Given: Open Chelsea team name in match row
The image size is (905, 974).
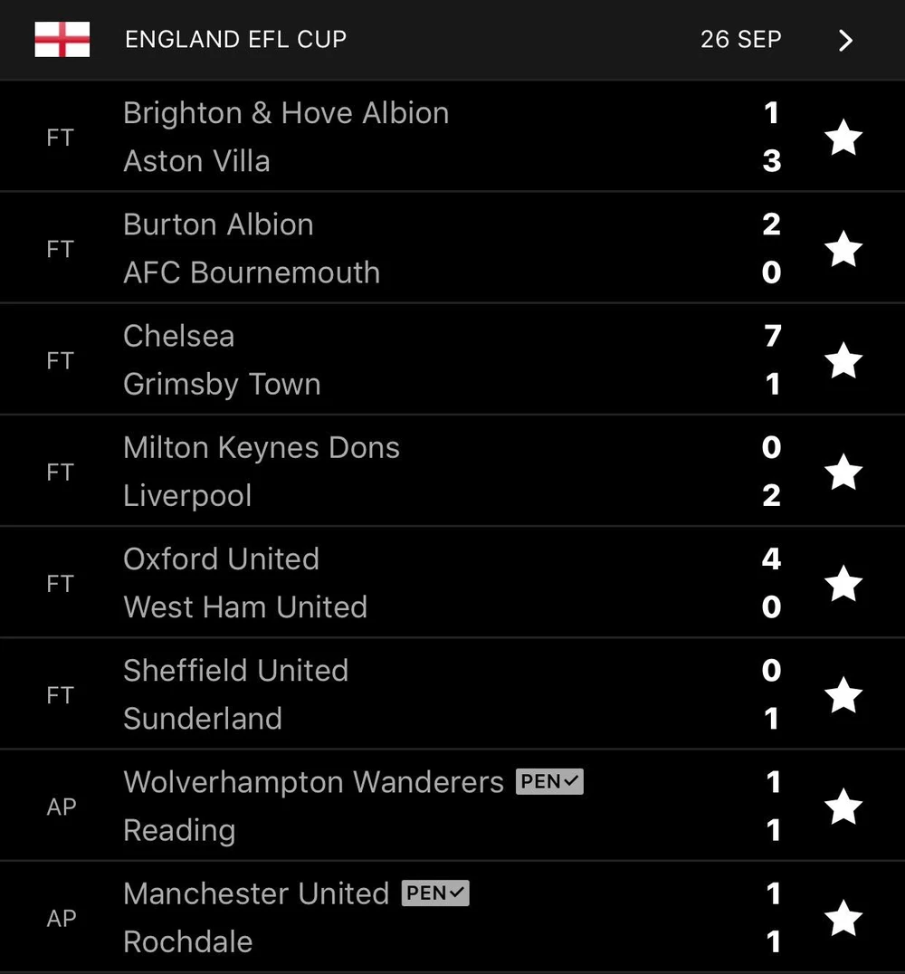Looking at the screenshot, I should pos(179,336).
